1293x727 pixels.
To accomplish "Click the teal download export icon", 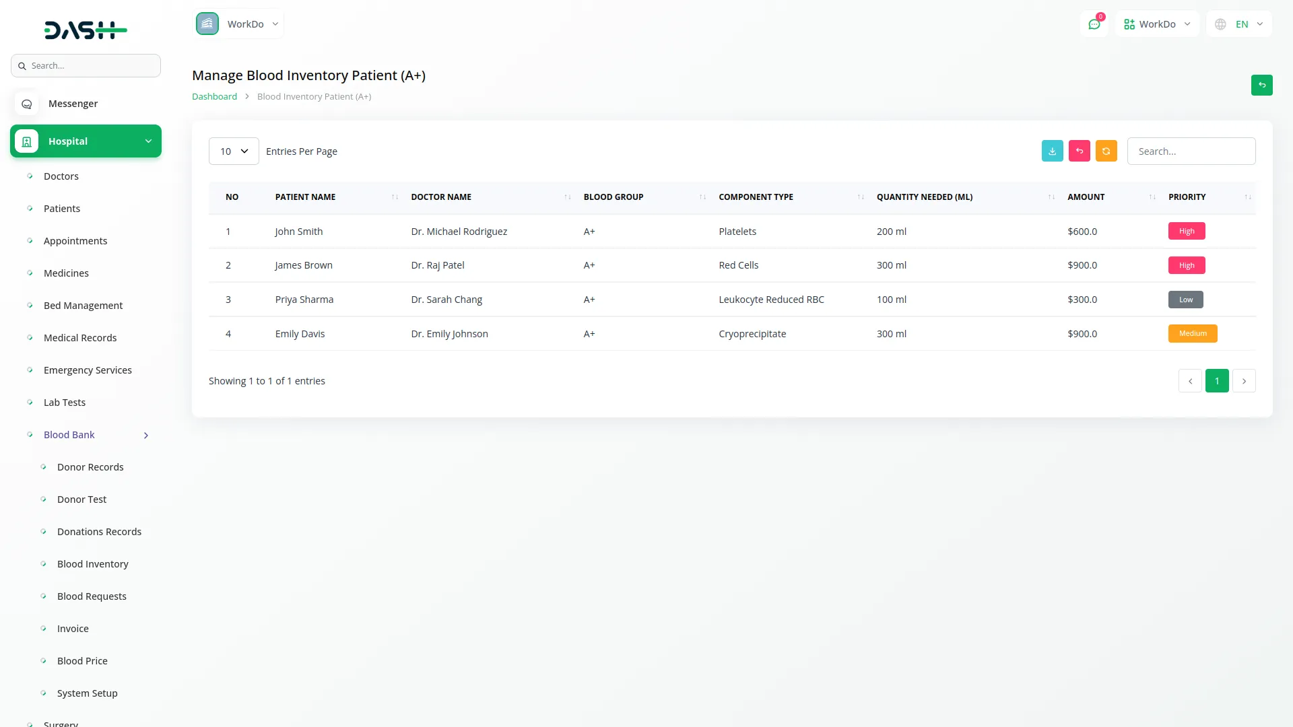I will [1052, 151].
